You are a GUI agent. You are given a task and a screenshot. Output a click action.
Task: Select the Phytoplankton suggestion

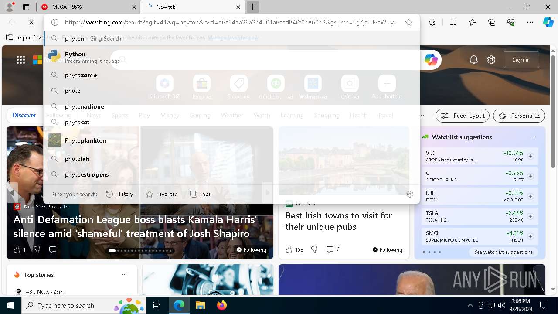231,140
